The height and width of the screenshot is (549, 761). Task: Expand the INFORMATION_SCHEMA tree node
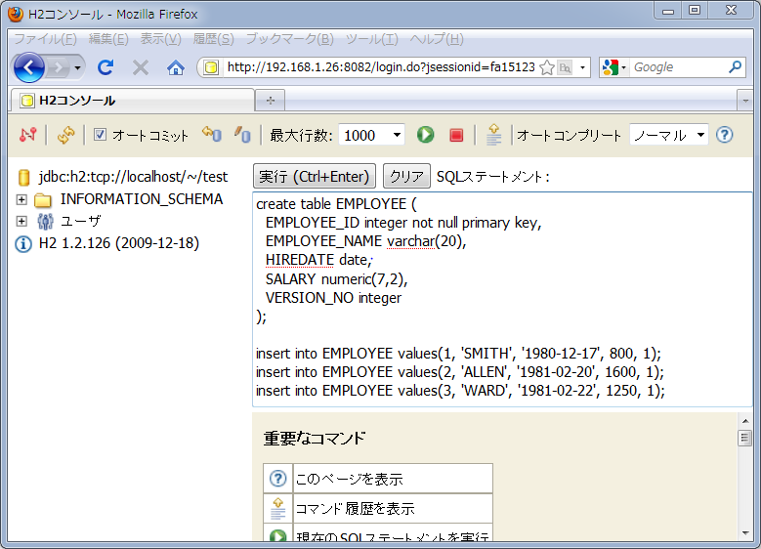click(21, 199)
